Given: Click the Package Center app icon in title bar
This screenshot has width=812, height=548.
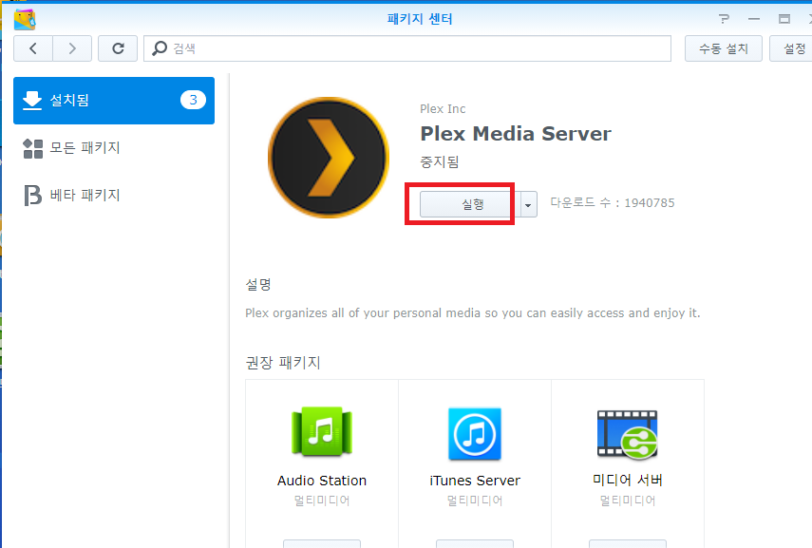Looking at the screenshot, I should [25, 19].
